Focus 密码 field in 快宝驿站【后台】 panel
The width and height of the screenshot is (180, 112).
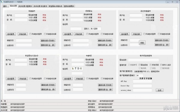point(21,64)
